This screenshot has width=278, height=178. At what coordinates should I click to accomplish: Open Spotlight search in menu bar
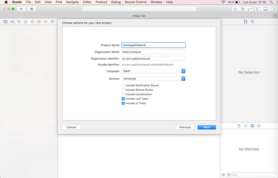[x=271, y=2]
